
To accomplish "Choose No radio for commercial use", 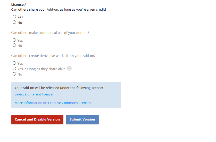I will 14,45.
